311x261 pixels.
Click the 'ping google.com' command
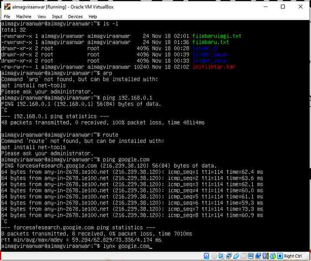tap(126, 160)
